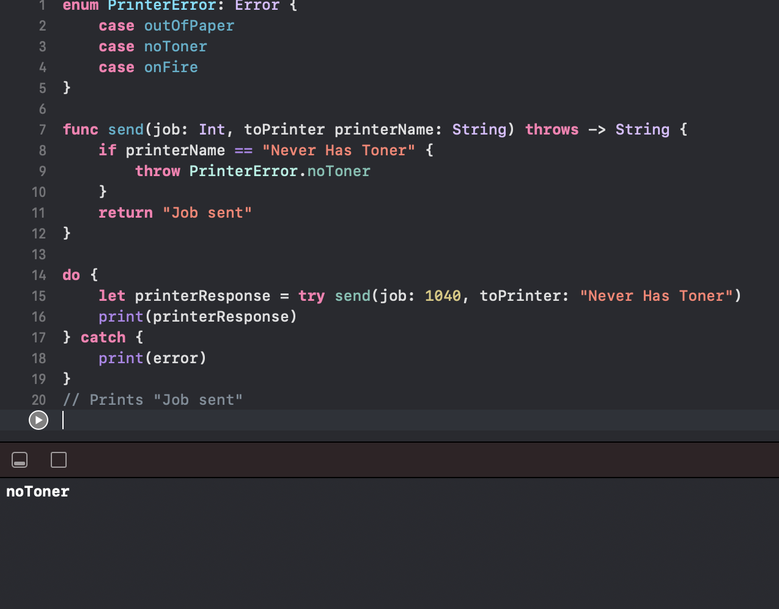Click line number 20 in the gutter

39,400
